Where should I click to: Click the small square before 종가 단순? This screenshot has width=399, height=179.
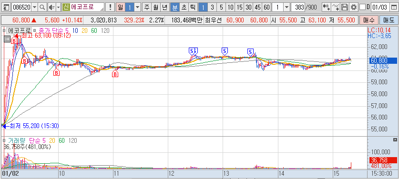[35, 31]
